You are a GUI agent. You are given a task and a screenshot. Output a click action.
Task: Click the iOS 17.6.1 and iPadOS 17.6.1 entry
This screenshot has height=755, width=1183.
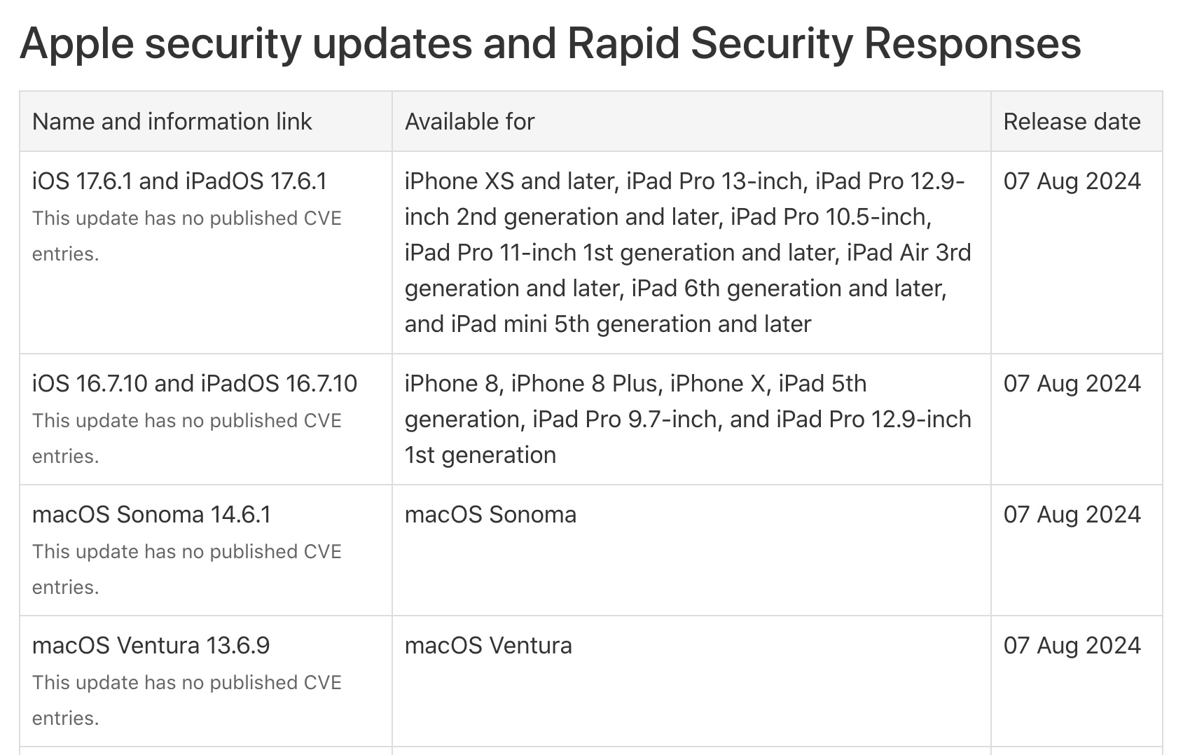[x=179, y=181]
